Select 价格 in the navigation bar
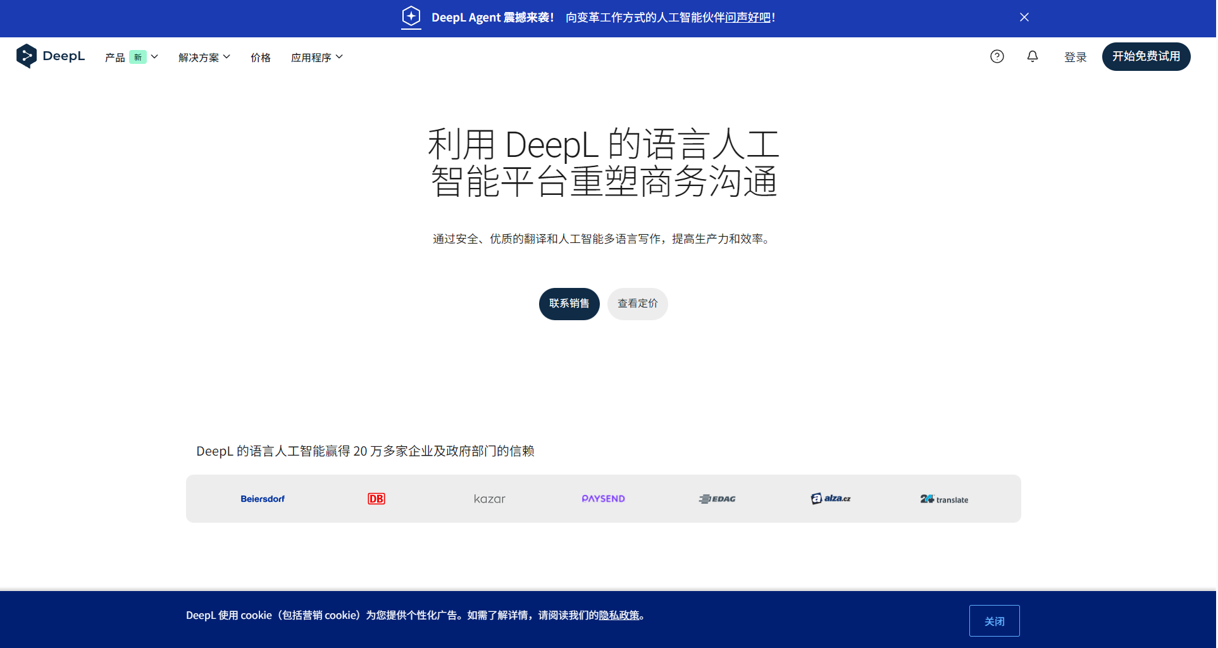1218x648 pixels. coord(260,57)
